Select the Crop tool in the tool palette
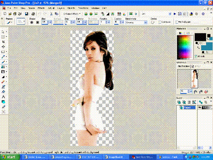 3,42
